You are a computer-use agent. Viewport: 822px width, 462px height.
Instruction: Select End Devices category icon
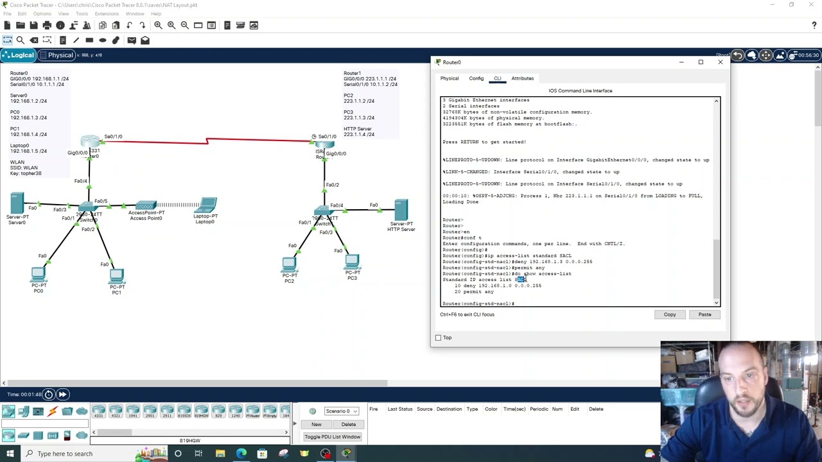pos(23,411)
